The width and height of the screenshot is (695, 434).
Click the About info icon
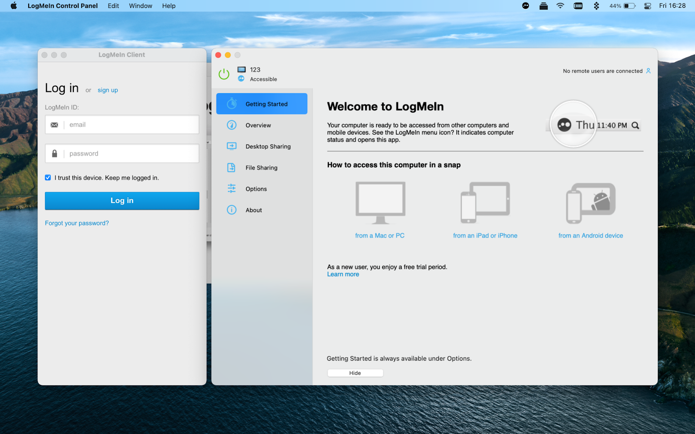tap(232, 210)
